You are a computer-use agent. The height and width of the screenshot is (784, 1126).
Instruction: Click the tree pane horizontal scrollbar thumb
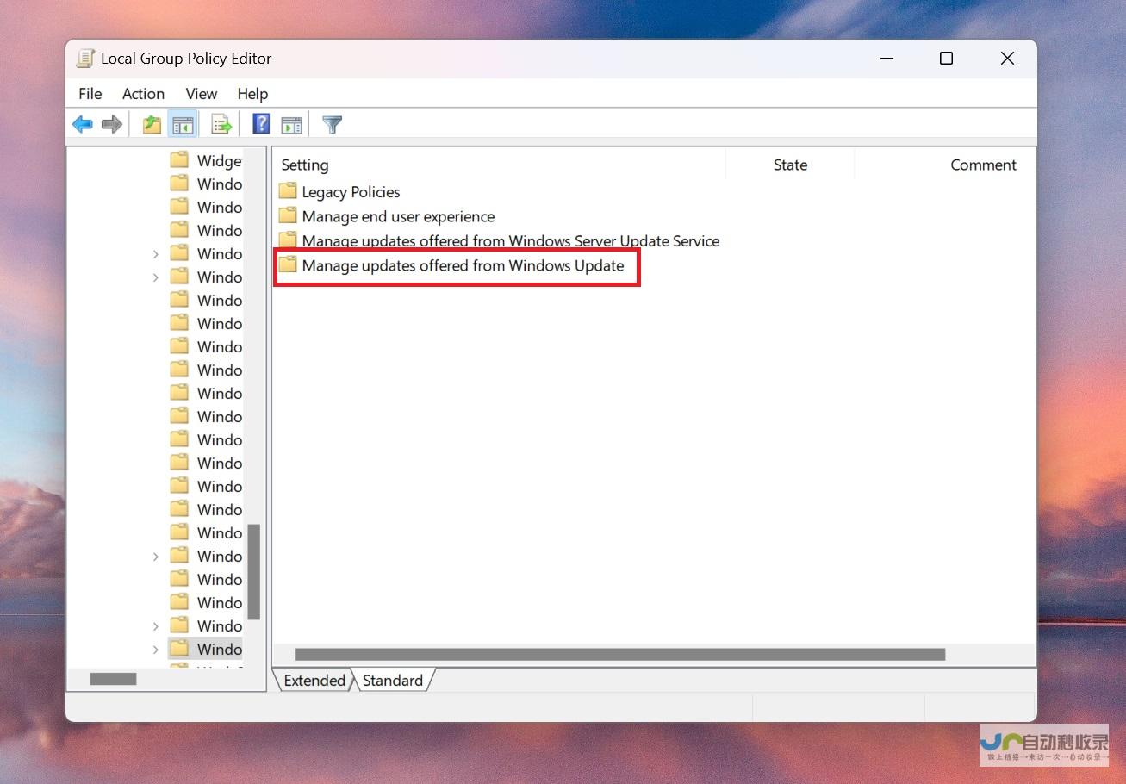tap(114, 679)
